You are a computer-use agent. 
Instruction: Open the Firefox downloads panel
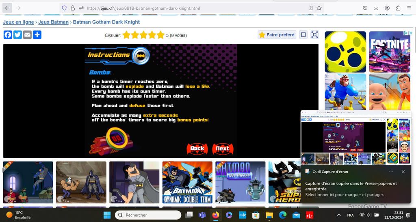click(x=376, y=8)
